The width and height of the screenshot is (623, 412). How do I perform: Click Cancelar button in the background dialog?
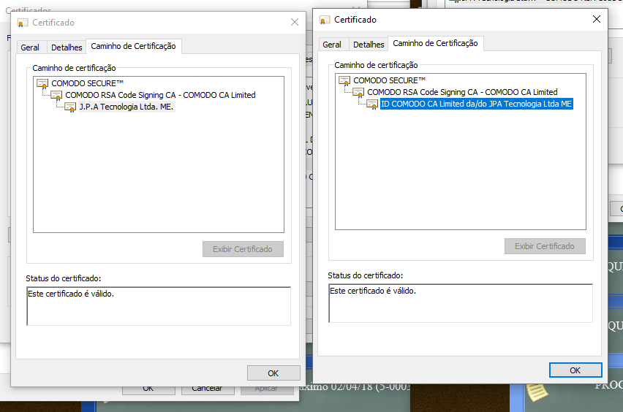coord(208,389)
